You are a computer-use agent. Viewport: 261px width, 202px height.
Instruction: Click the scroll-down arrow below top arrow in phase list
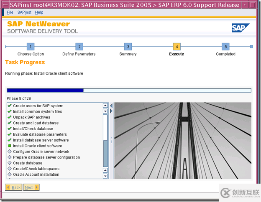pos(105,111)
